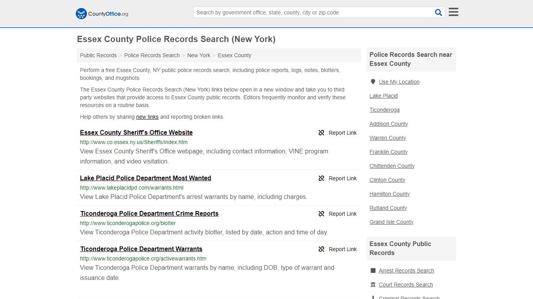533x299 pixels.
Task: Click location pin icon beside Use My Location
Action: 373,82
